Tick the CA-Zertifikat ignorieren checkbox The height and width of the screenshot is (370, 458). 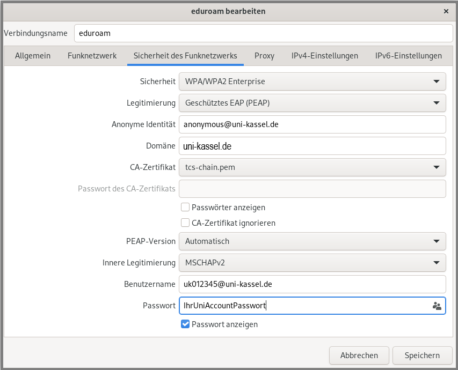coord(185,223)
